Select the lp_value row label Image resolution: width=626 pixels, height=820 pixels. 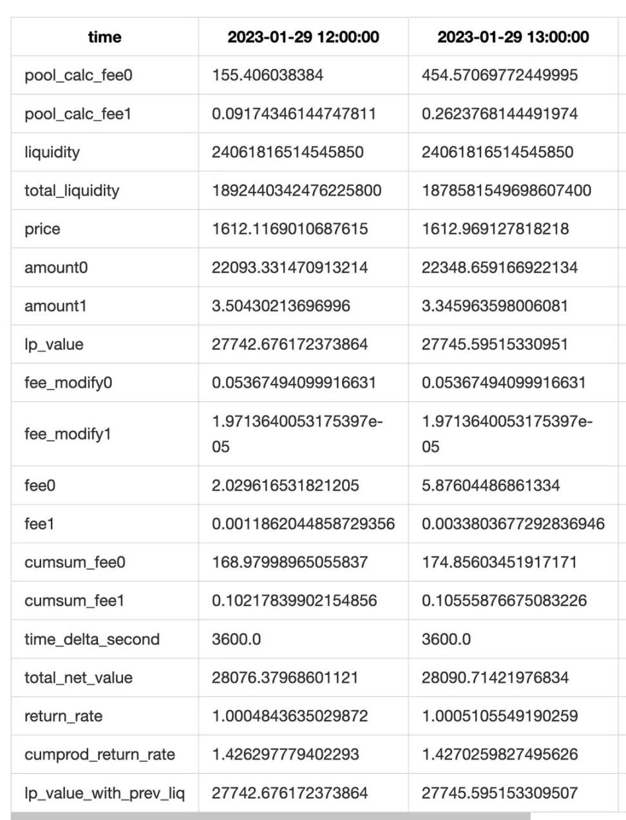[54, 344]
